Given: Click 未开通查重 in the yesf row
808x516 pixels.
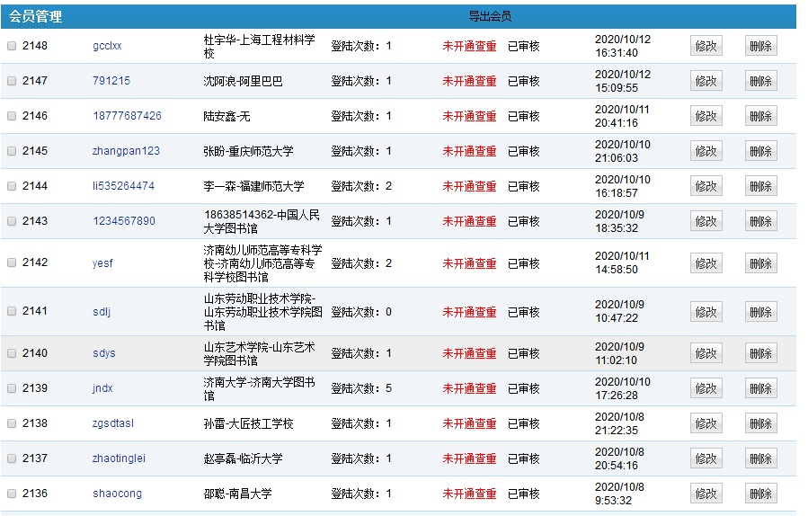Looking at the screenshot, I should point(469,263).
